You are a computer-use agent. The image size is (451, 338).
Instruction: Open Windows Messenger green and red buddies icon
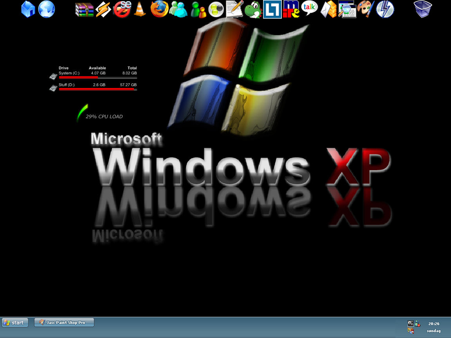coord(198,10)
